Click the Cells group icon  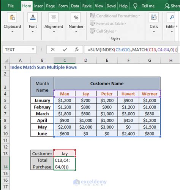(154, 18)
